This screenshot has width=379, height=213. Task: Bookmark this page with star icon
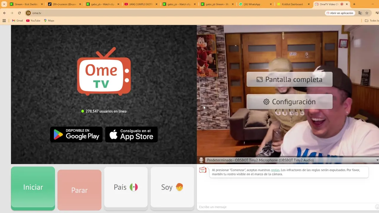click(367, 13)
